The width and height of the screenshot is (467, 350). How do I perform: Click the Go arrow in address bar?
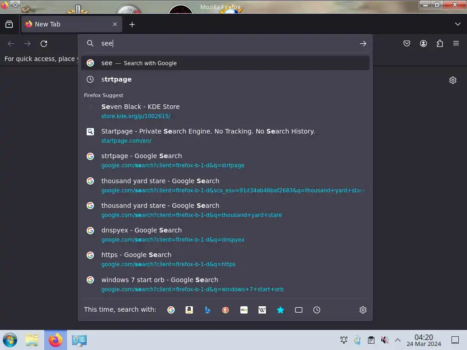pyautogui.click(x=363, y=44)
